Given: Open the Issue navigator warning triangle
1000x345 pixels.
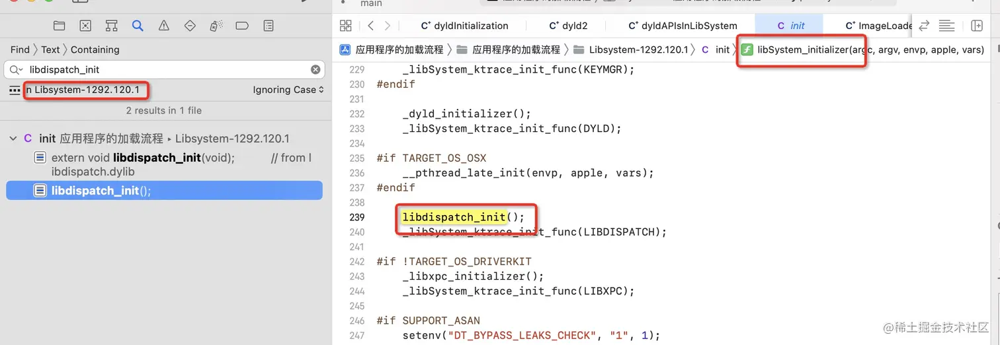Looking at the screenshot, I should pyautogui.click(x=163, y=26).
